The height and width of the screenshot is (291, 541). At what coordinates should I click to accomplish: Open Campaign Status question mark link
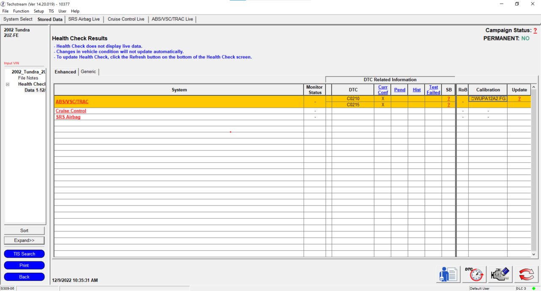[x=535, y=30]
